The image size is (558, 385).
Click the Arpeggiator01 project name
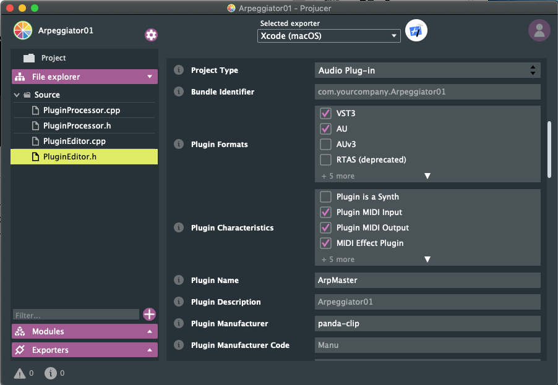click(66, 30)
